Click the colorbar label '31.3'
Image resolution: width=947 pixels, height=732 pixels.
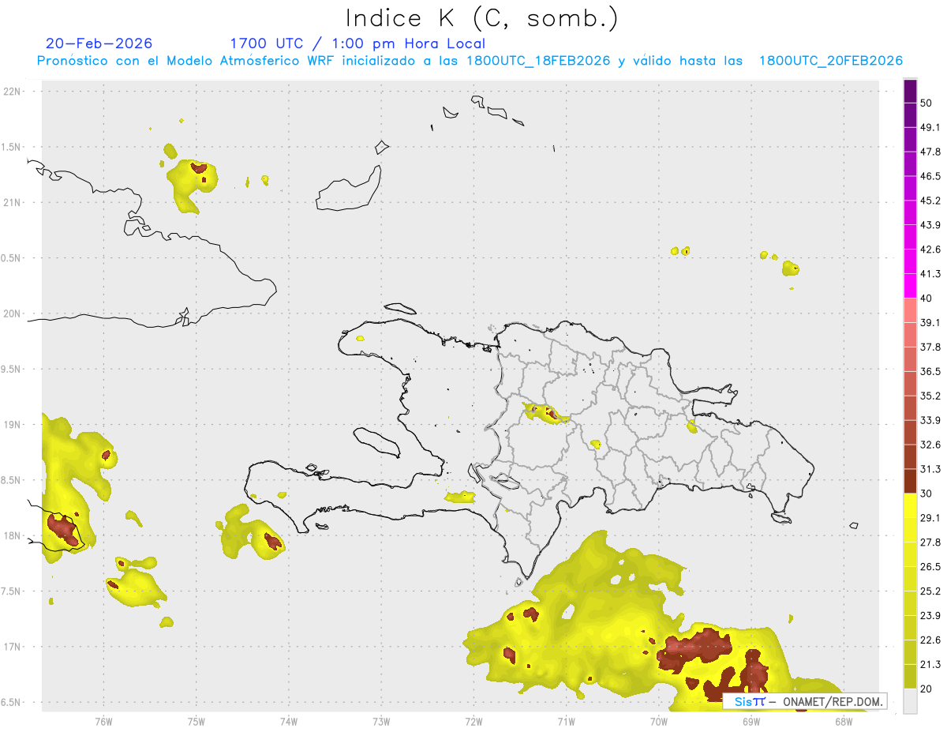[x=930, y=469]
